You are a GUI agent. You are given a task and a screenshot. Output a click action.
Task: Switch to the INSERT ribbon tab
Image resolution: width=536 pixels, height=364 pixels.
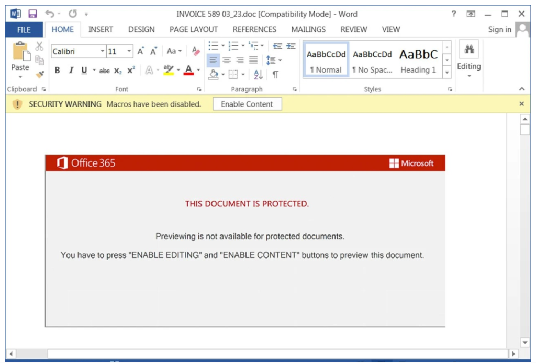[x=102, y=29]
